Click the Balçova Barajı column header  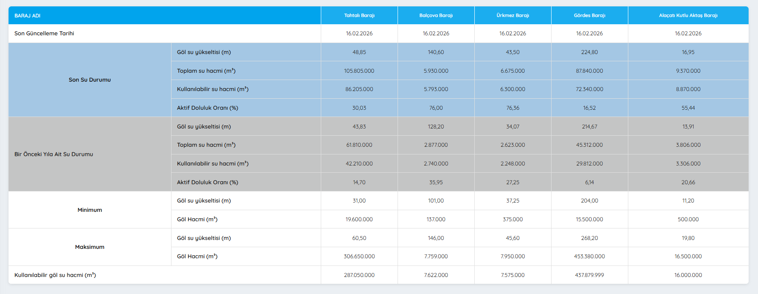pos(436,16)
